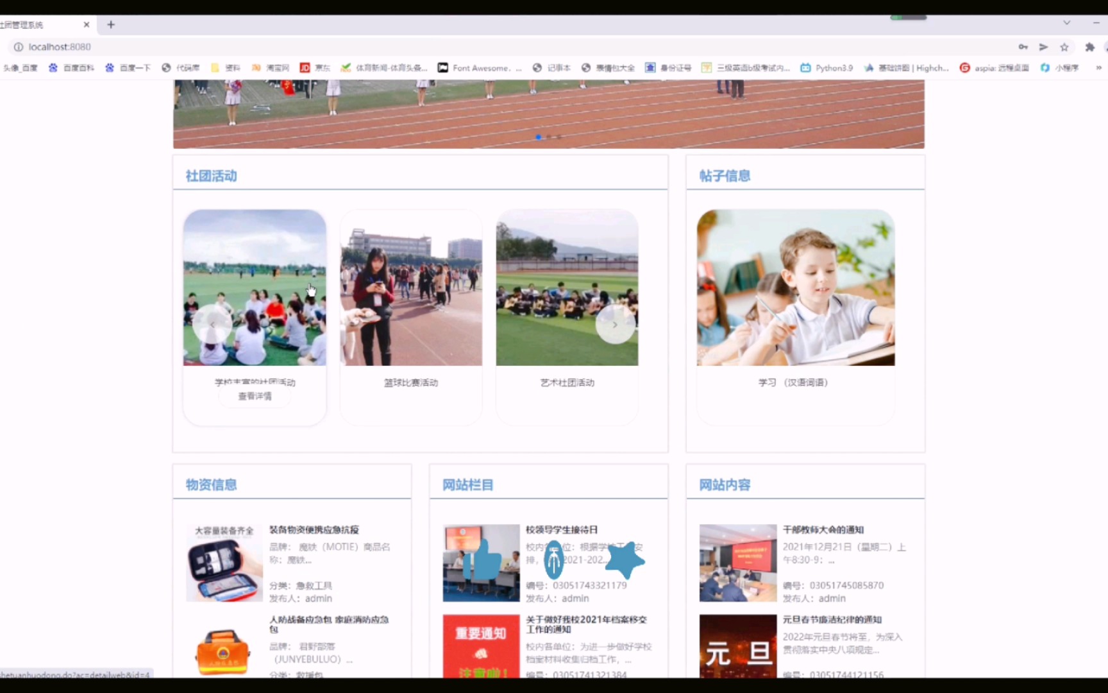Open the aspia 远程桌面 bookmark
Screen dimensions: 1108x693
(995, 67)
